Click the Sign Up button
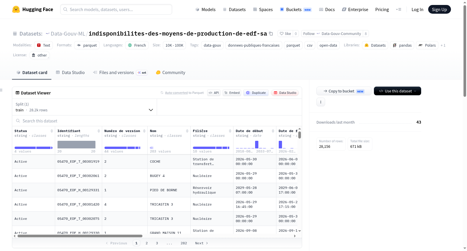This screenshot has height=251, width=467. click(x=439, y=9)
